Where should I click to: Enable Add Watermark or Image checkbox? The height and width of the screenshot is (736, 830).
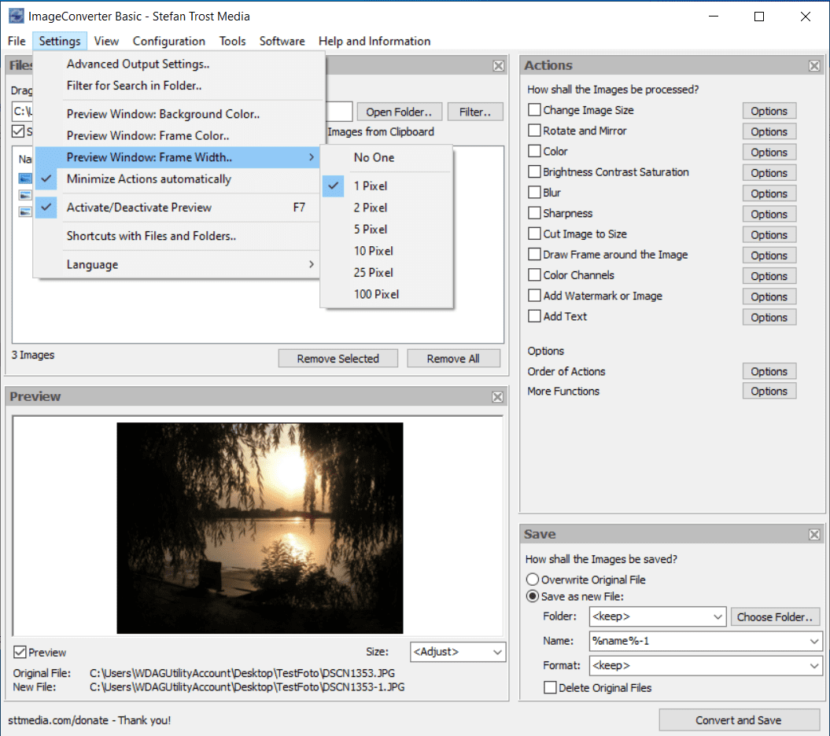coord(534,295)
